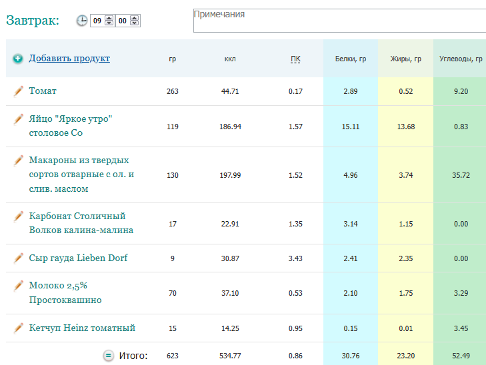486x365 pixels.
Task: Select ketchup calories value 14.25
Action: (x=230, y=328)
